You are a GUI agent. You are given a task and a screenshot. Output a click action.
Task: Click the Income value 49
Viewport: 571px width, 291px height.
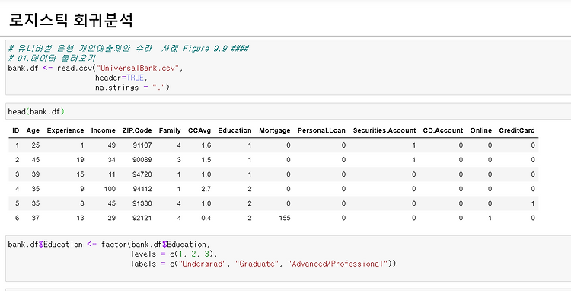pos(111,145)
